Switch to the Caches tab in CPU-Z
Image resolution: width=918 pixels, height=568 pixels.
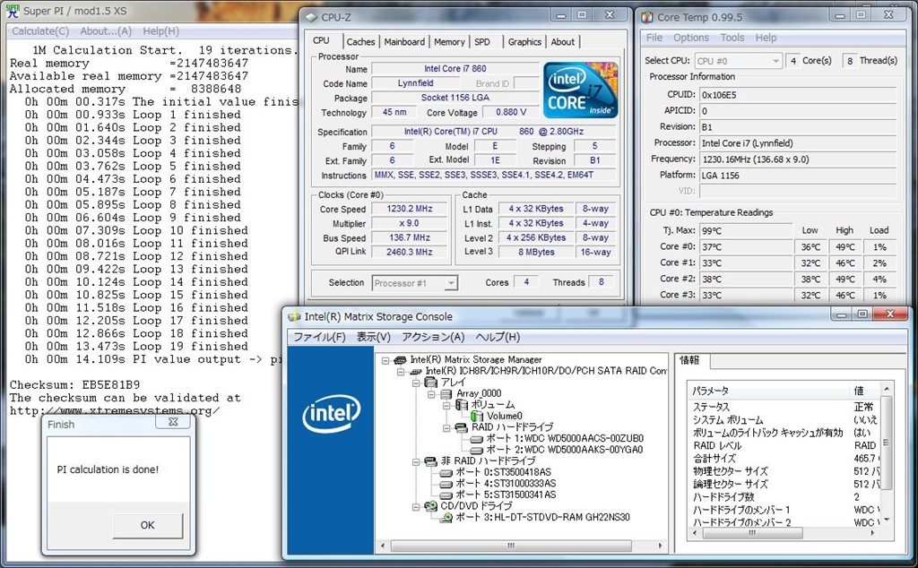coord(360,41)
